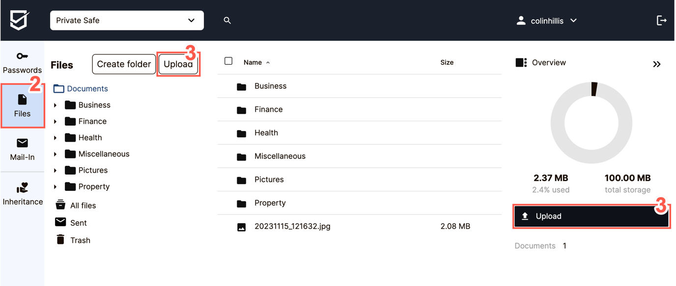Collapse the Overview panel
The width and height of the screenshot is (676, 286).
point(657,63)
